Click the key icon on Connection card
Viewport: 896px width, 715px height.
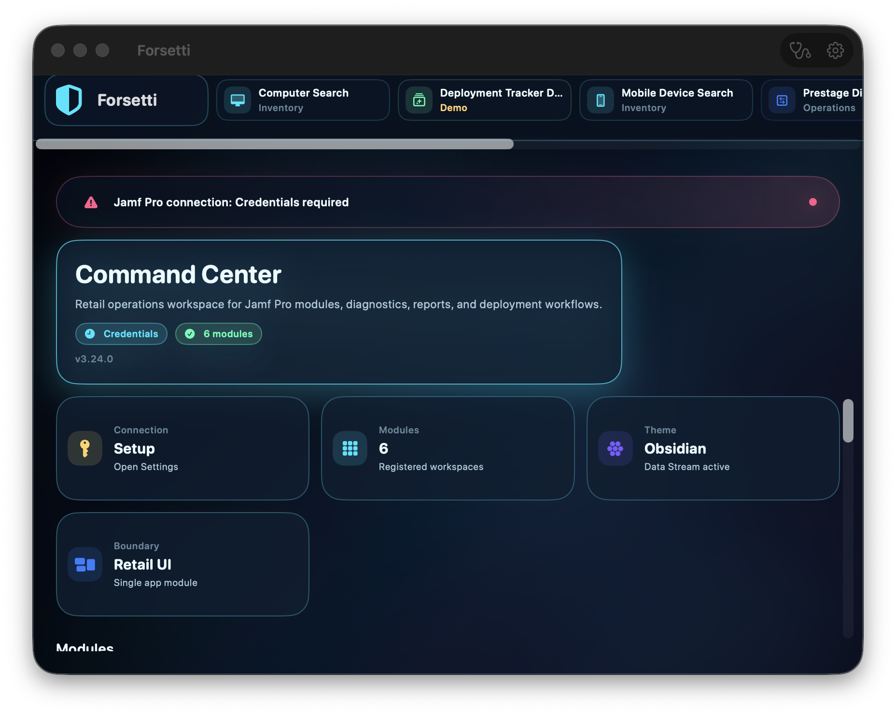click(x=85, y=448)
